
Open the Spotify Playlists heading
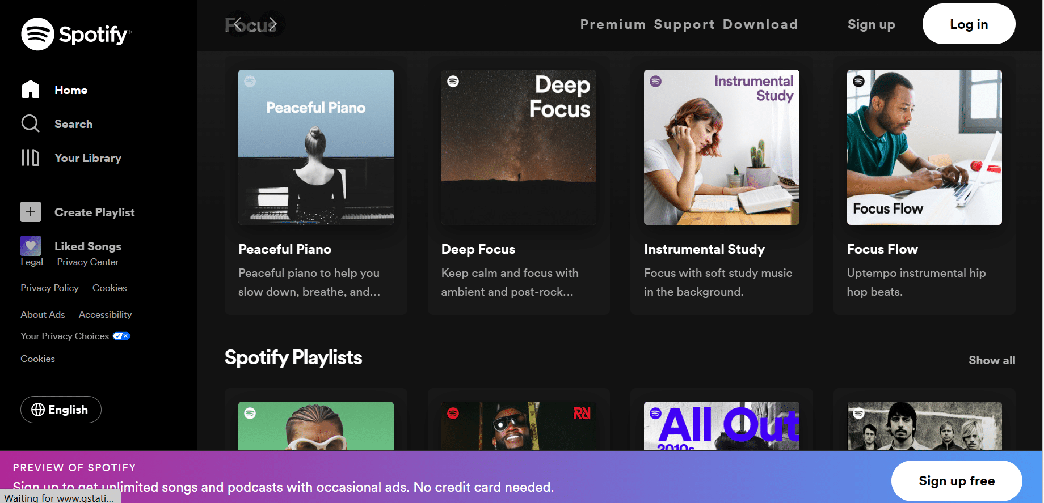point(293,357)
